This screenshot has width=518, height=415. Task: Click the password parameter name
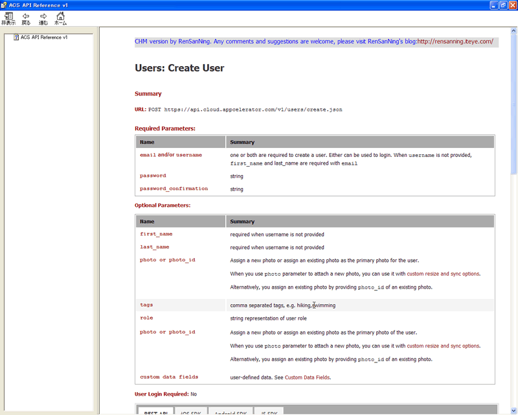pyautogui.click(x=153, y=176)
